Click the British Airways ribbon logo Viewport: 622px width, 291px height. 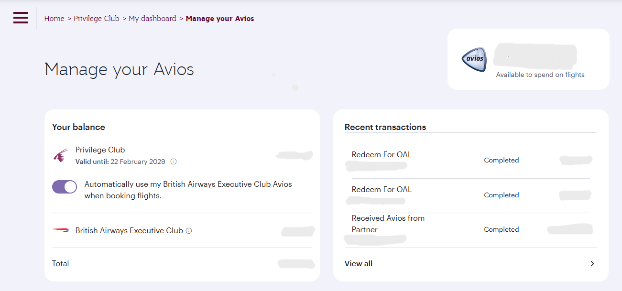coord(61,230)
